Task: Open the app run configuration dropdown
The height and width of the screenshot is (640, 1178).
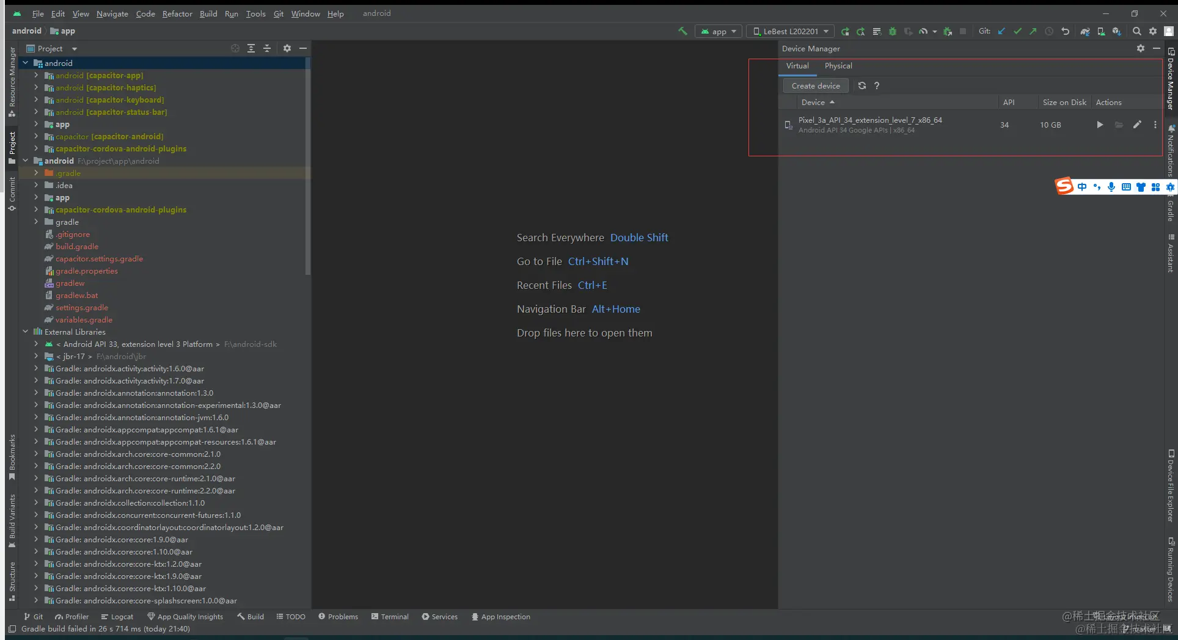Action: [x=719, y=31]
